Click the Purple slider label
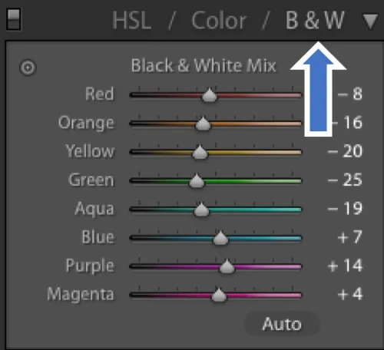Viewport: 384px width, 350px height. [90, 266]
